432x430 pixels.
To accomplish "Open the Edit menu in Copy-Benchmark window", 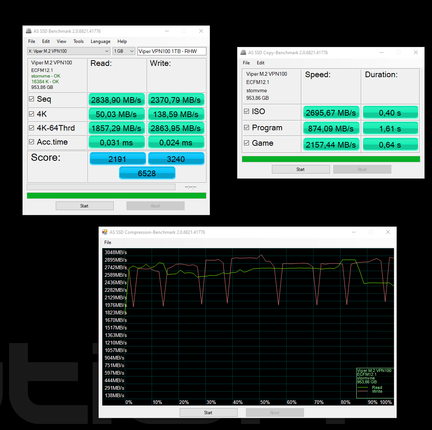I will (261, 63).
